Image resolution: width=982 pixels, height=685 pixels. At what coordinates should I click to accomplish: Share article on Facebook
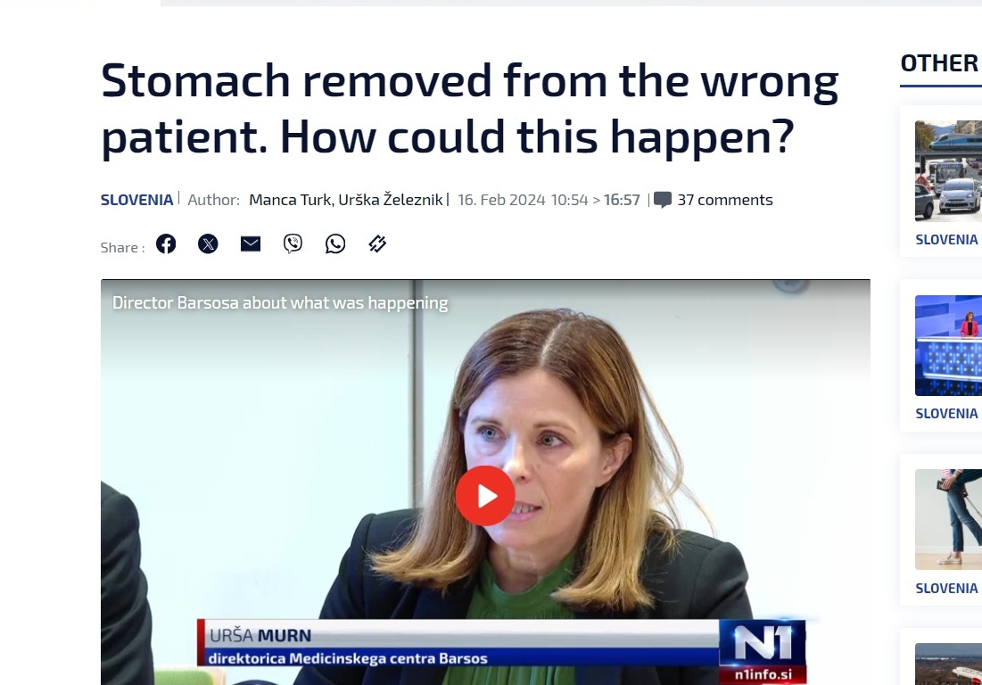tap(166, 243)
